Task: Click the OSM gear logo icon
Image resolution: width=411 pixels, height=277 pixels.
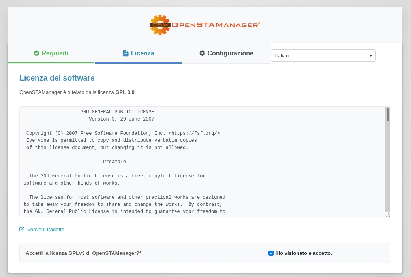Action: [160, 25]
